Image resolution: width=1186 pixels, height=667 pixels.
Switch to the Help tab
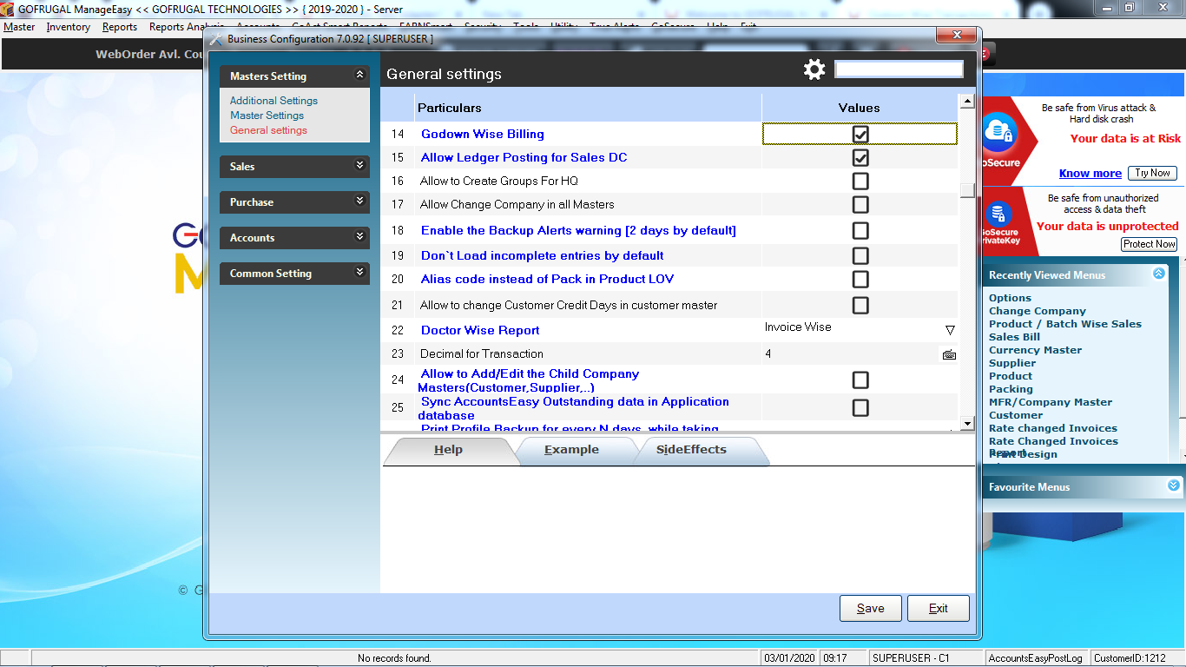point(448,450)
